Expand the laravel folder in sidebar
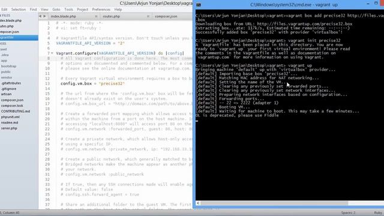 pos(4,49)
